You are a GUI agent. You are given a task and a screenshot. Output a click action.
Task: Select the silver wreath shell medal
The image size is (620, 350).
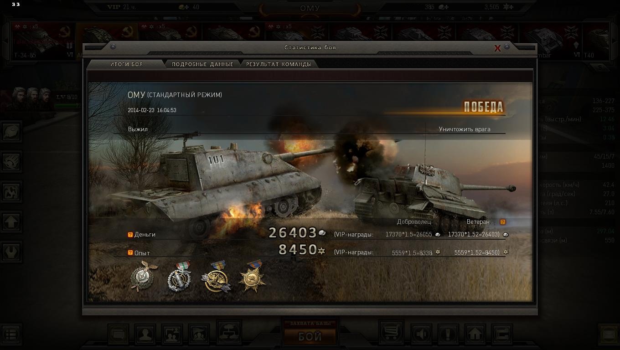pos(179,276)
